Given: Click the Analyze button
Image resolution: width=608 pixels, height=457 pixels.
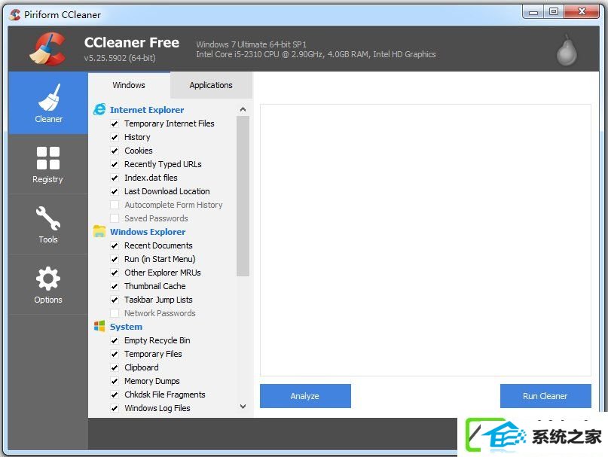Looking at the screenshot, I should (305, 396).
